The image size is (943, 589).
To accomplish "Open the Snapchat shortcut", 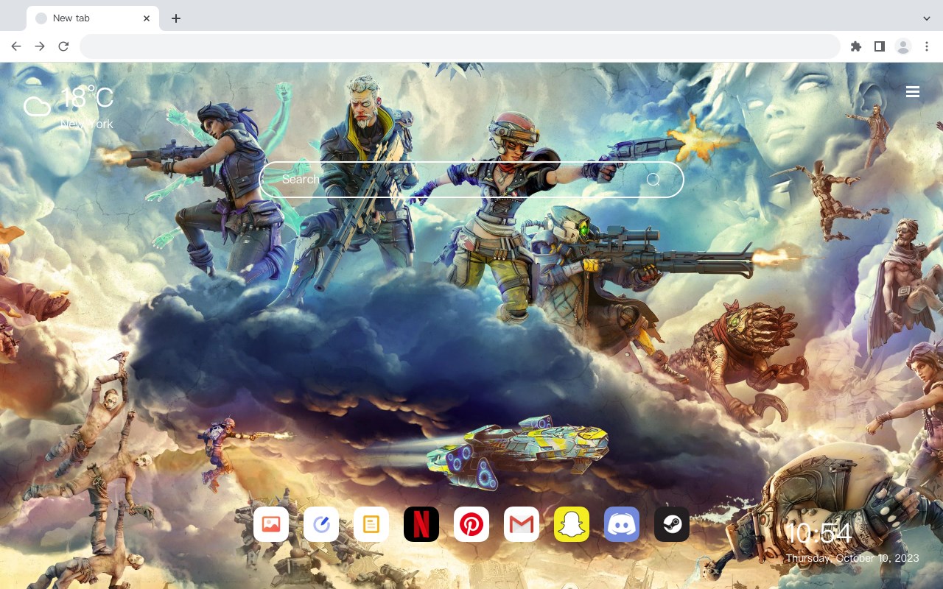I will (572, 524).
